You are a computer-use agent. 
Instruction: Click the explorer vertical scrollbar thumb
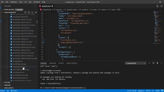pyautogui.click(x=37, y=22)
